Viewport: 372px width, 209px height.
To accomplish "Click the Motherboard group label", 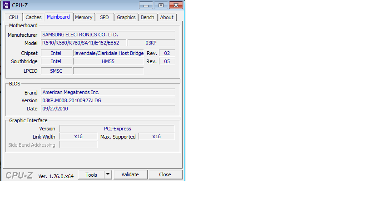I will pos(23,25).
